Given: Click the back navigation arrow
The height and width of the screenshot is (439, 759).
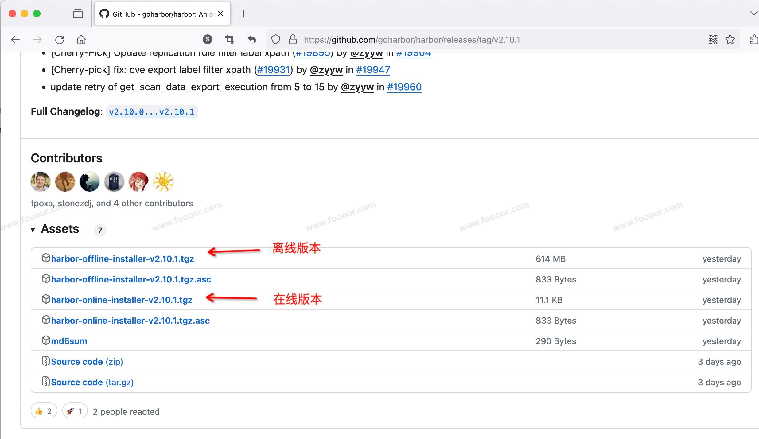Looking at the screenshot, I should [15, 40].
